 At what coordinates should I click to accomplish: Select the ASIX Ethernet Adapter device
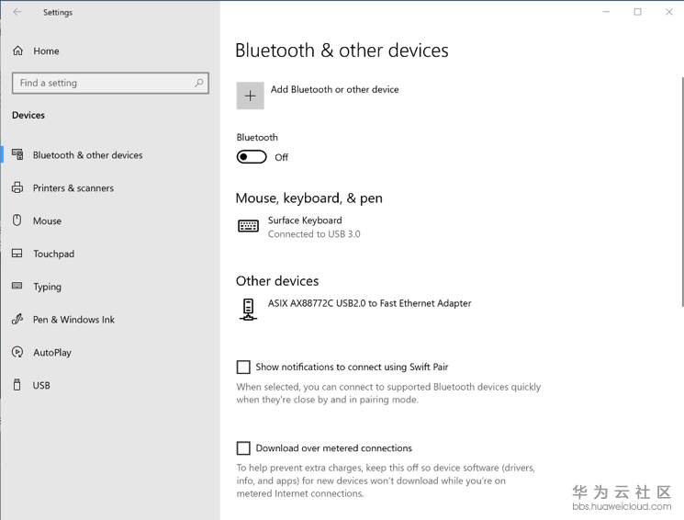[369, 304]
